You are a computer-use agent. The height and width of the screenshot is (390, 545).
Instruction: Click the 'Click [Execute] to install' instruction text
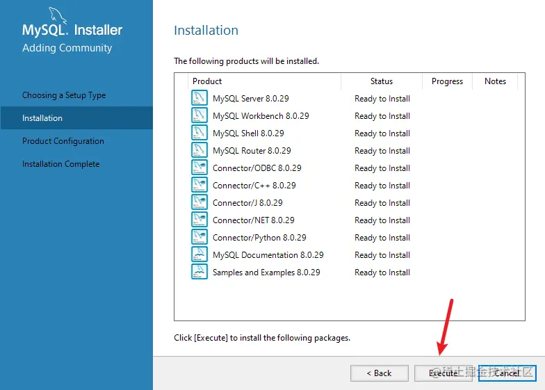tap(262, 338)
